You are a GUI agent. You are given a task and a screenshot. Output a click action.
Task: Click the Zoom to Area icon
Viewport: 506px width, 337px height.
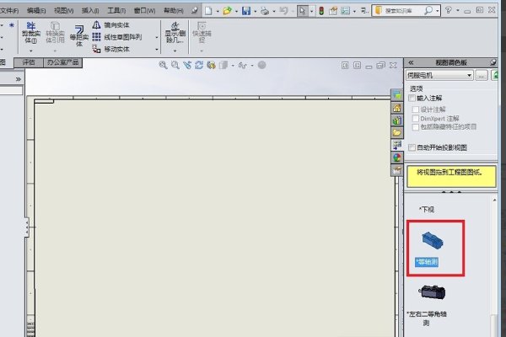coord(175,65)
